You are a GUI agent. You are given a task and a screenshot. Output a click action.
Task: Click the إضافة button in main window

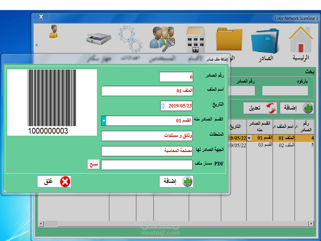[297, 108]
